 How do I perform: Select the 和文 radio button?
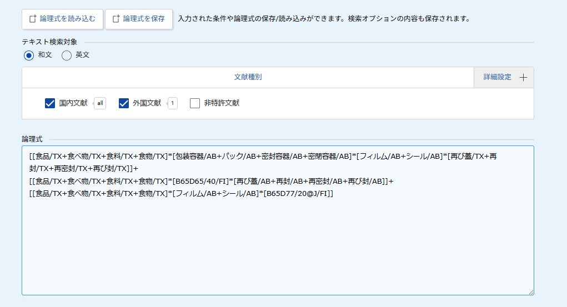pos(29,56)
